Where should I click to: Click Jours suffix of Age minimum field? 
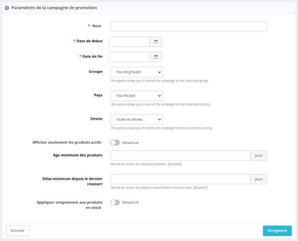coord(259,155)
